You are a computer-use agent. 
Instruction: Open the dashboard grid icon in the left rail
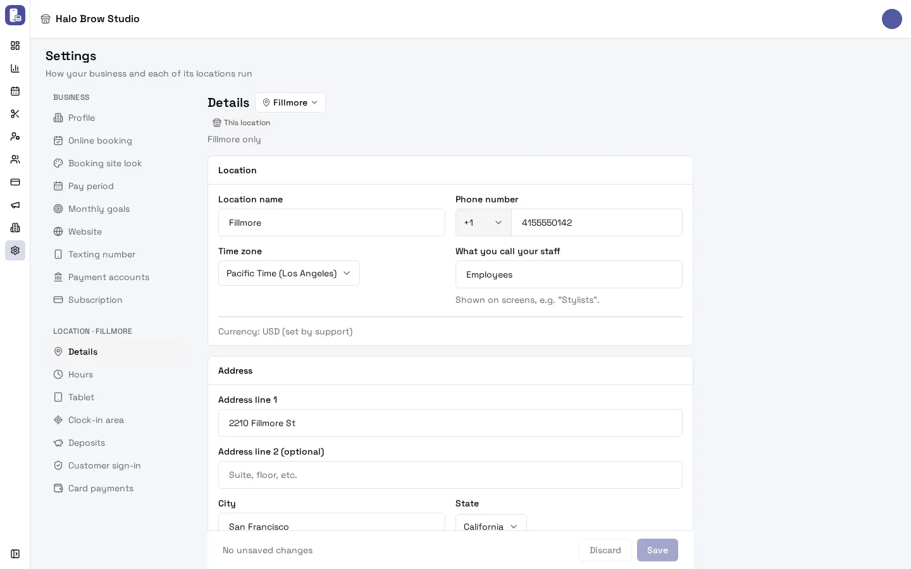[x=15, y=46]
